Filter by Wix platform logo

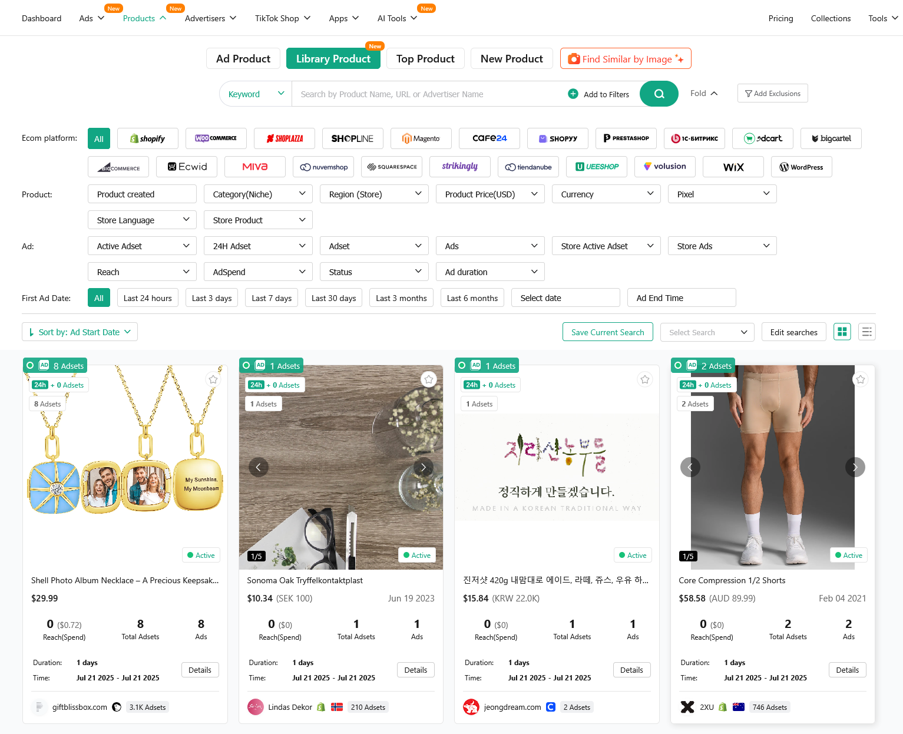(x=733, y=167)
